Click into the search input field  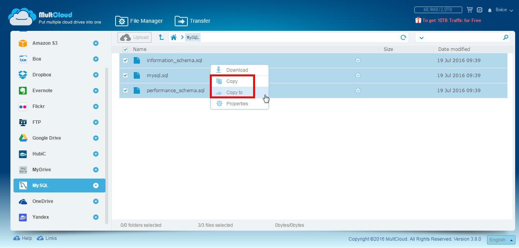(x=464, y=37)
